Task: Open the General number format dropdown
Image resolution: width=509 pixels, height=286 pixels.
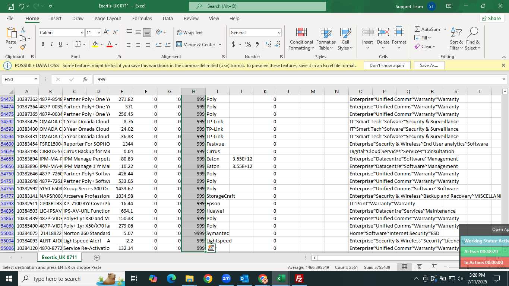Action: point(279,33)
